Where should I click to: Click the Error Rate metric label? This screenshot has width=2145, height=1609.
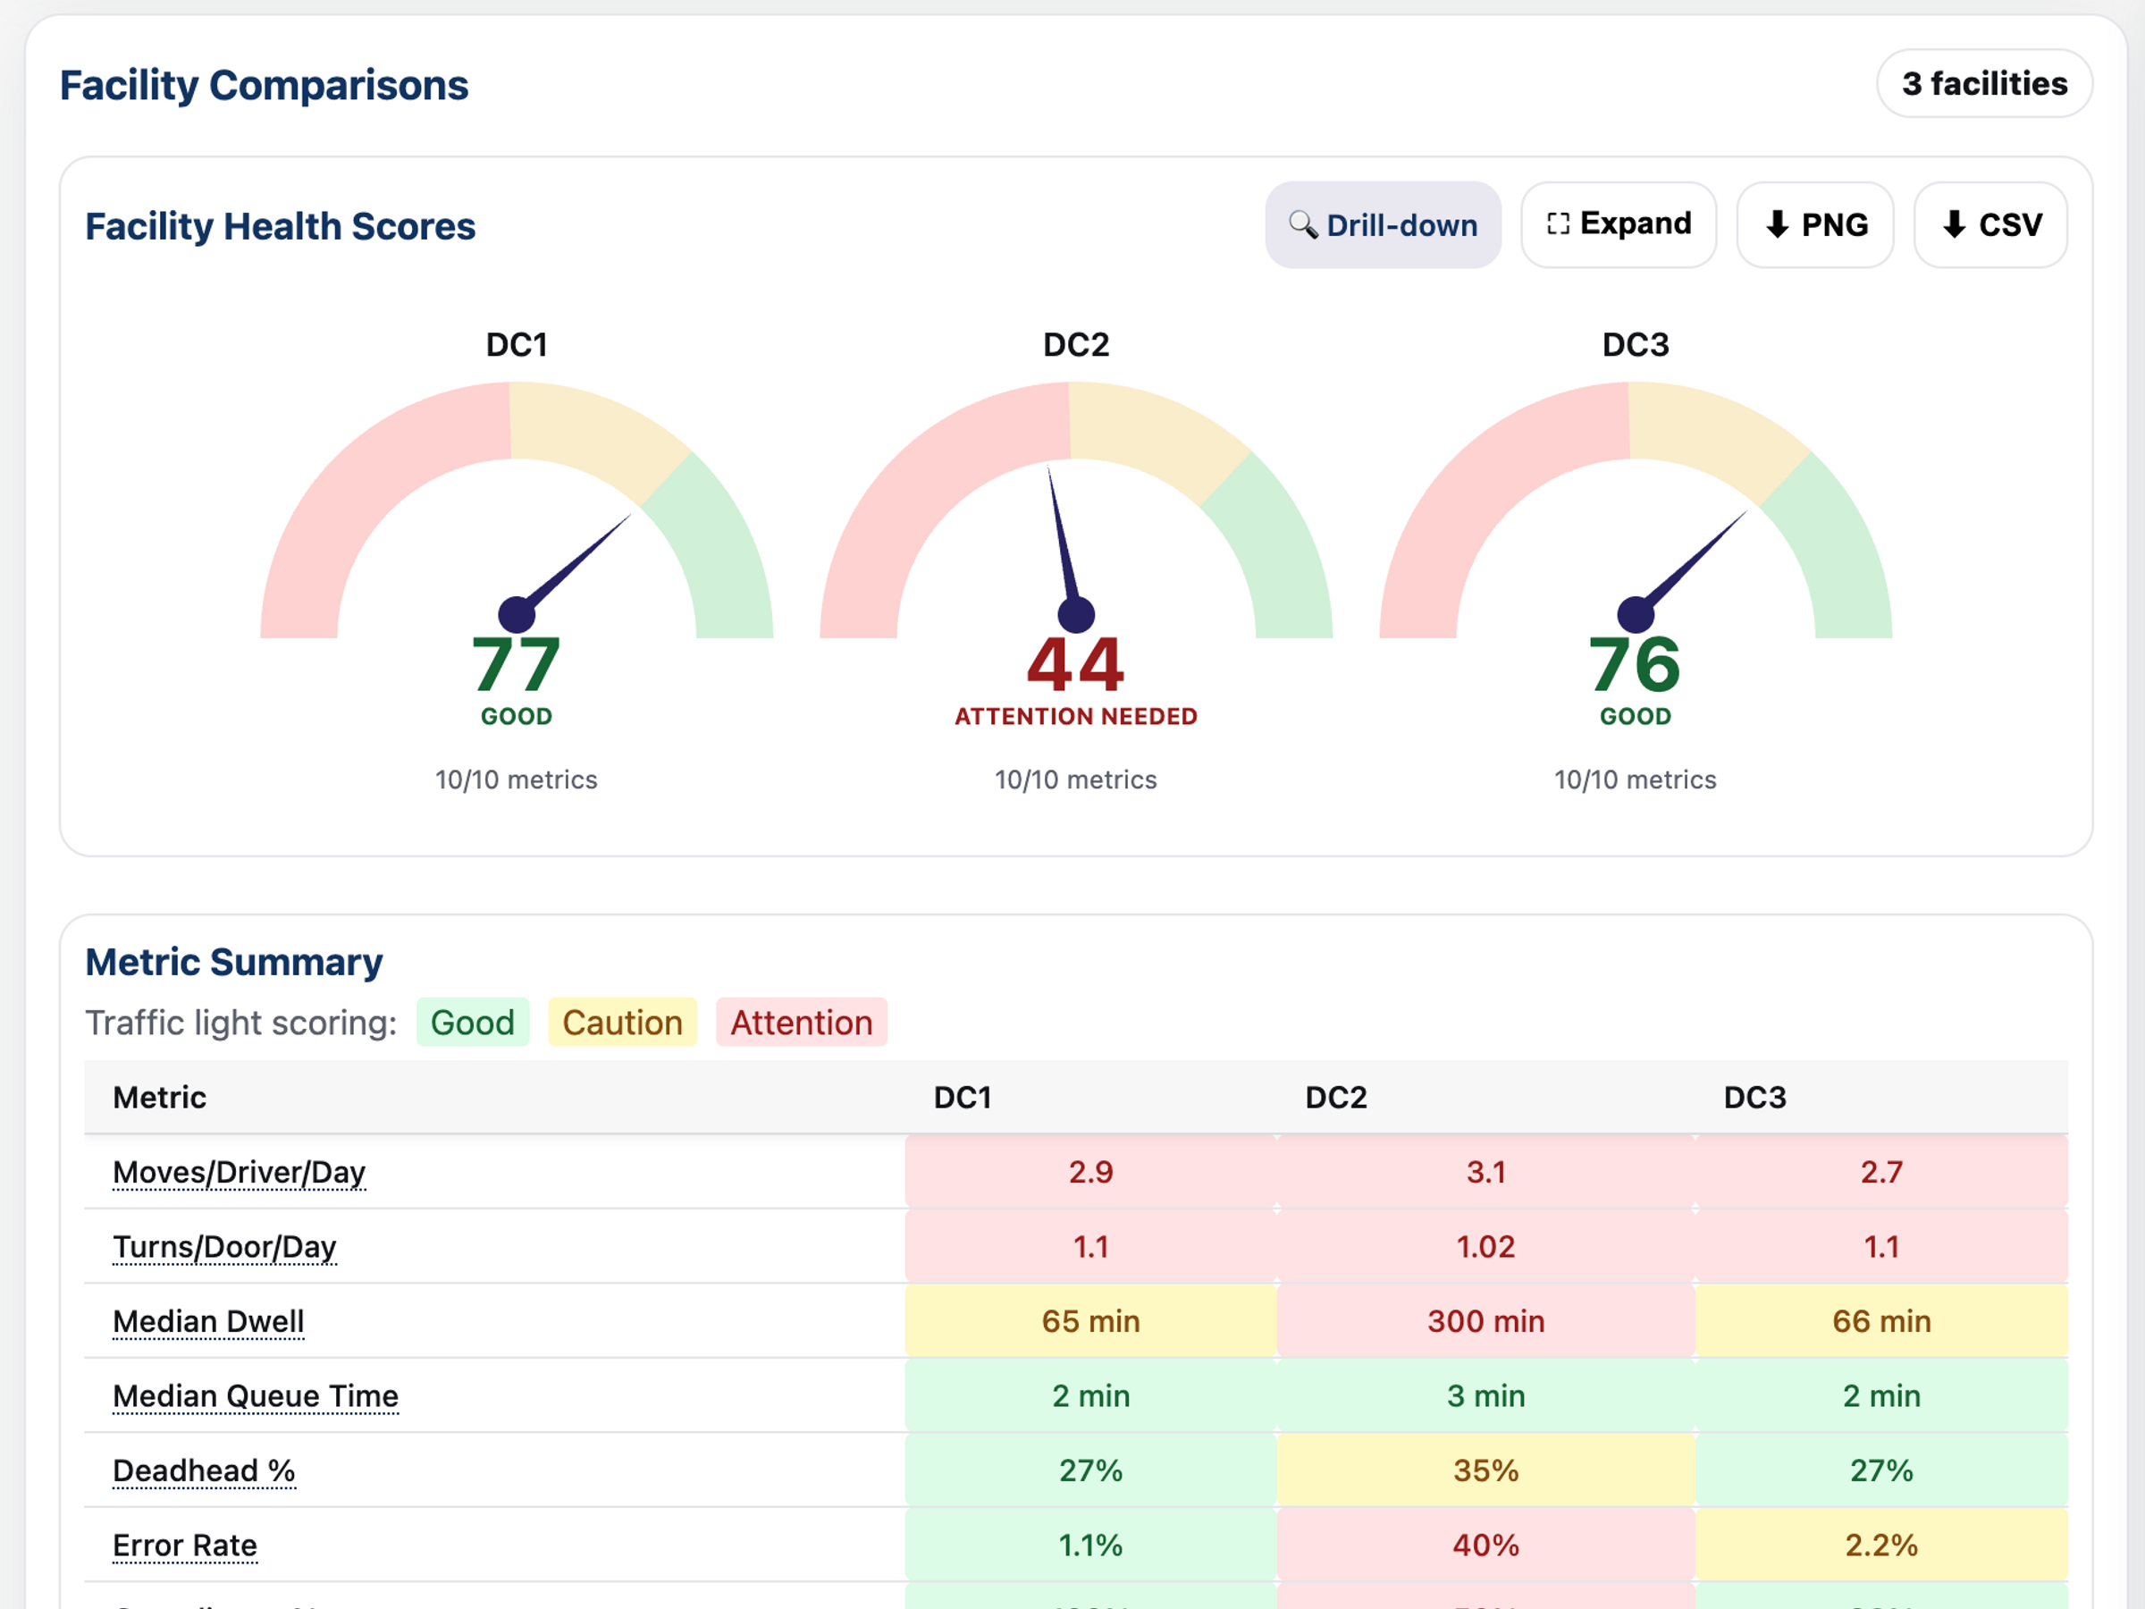coord(184,1545)
